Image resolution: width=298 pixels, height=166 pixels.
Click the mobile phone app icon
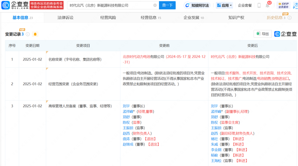click(x=259, y=5)
